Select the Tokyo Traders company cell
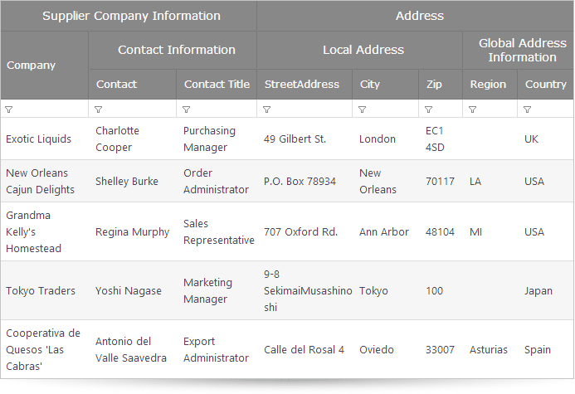575x394 pixels. tap(44, 290)
